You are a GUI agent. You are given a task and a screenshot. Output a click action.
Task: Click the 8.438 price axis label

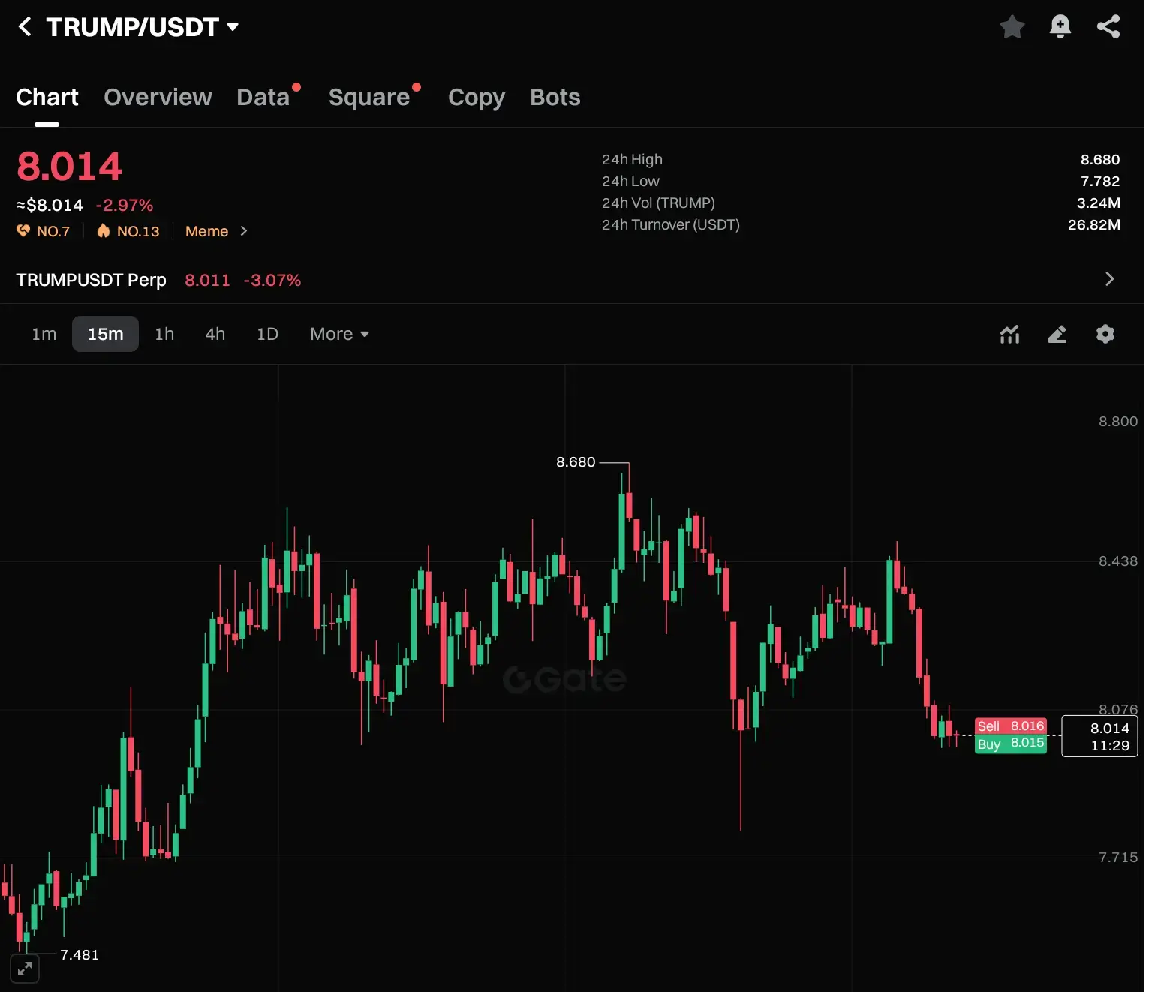point(1118,561)
